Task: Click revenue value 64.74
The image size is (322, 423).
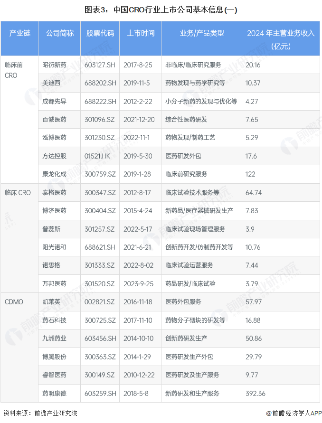Action: point(254,193)
